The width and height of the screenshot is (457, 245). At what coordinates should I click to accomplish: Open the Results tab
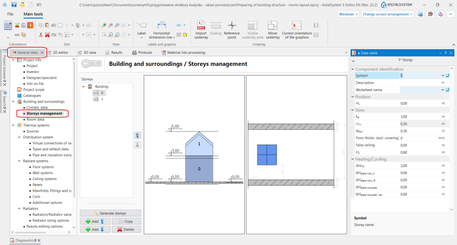point(114,52)
